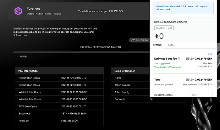Click the Decimals value 18
Image resolution: width=220 pixels, height=130 pixels.
pyautogui.click(x=151, y=99)
